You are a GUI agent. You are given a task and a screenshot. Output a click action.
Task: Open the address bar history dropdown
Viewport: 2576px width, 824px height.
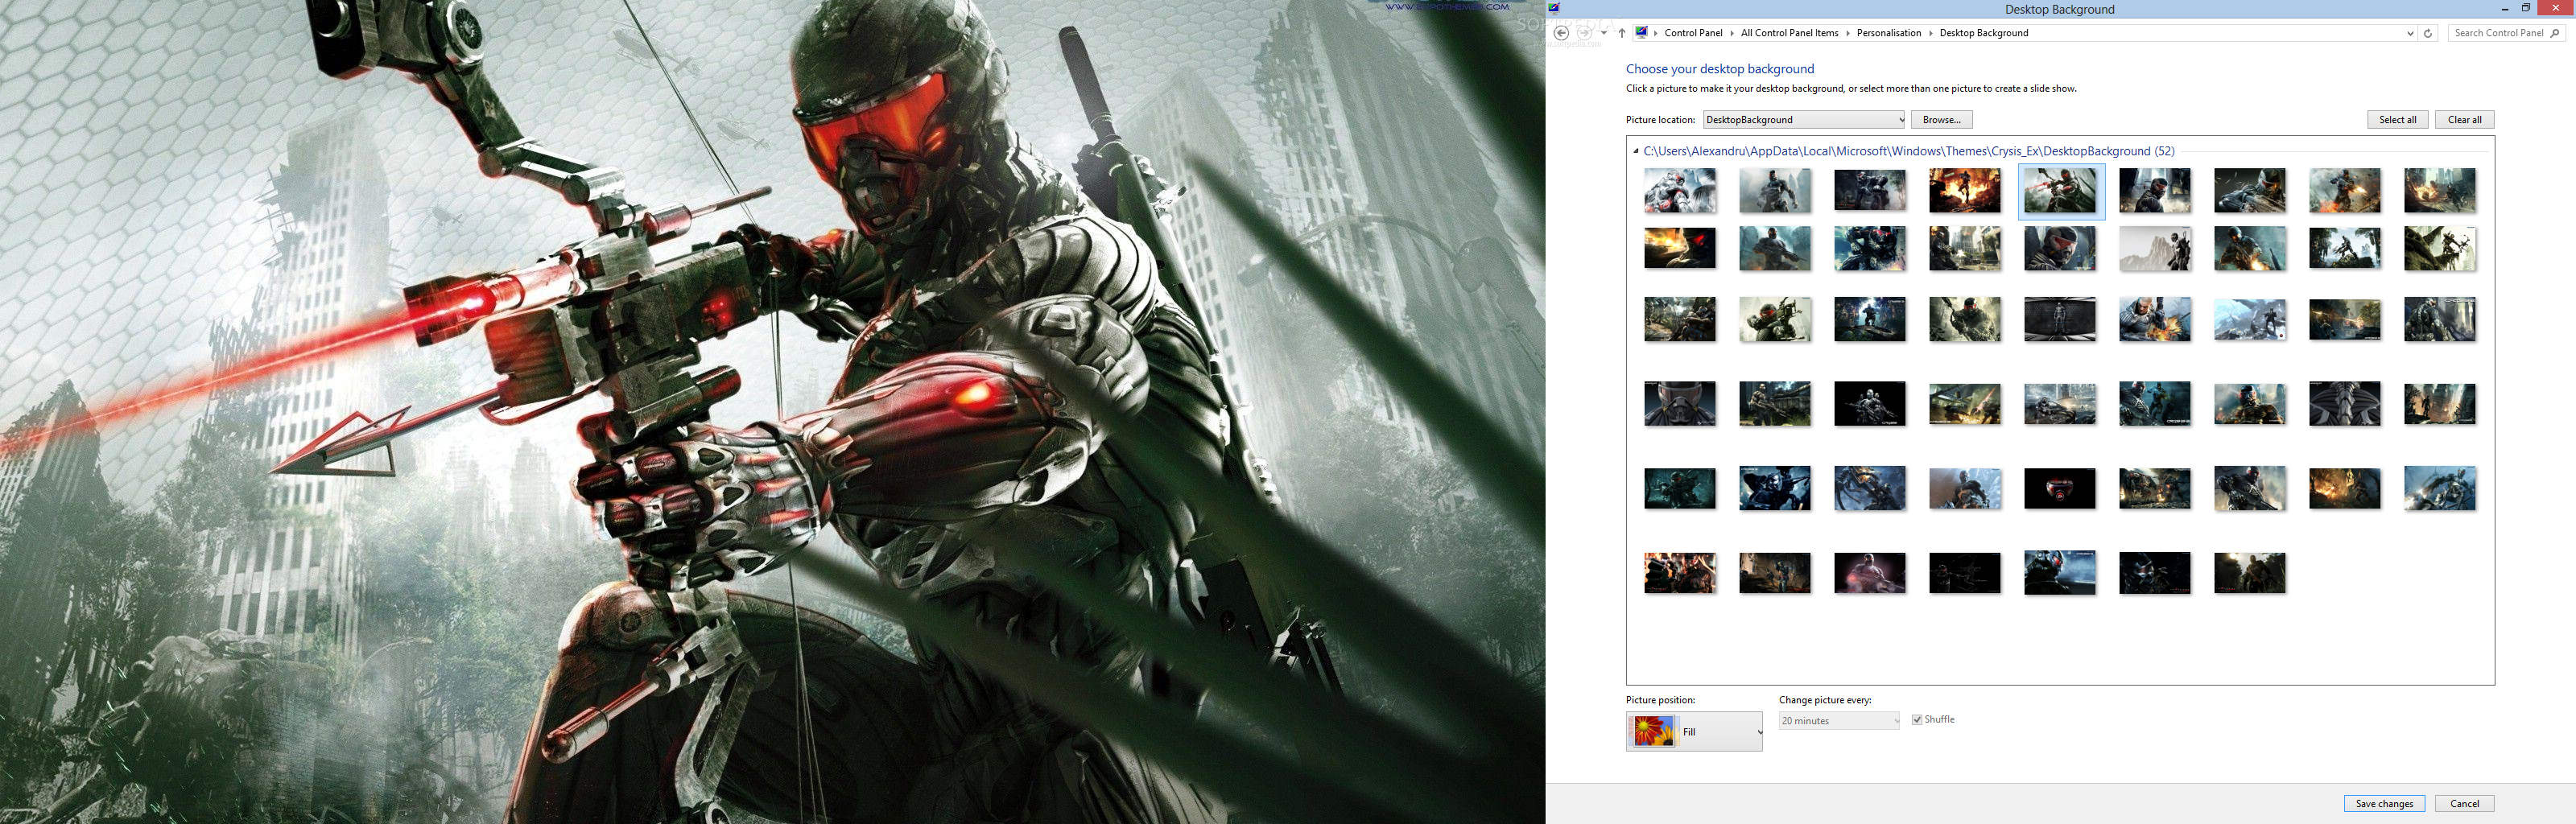tap(2409, 33)
